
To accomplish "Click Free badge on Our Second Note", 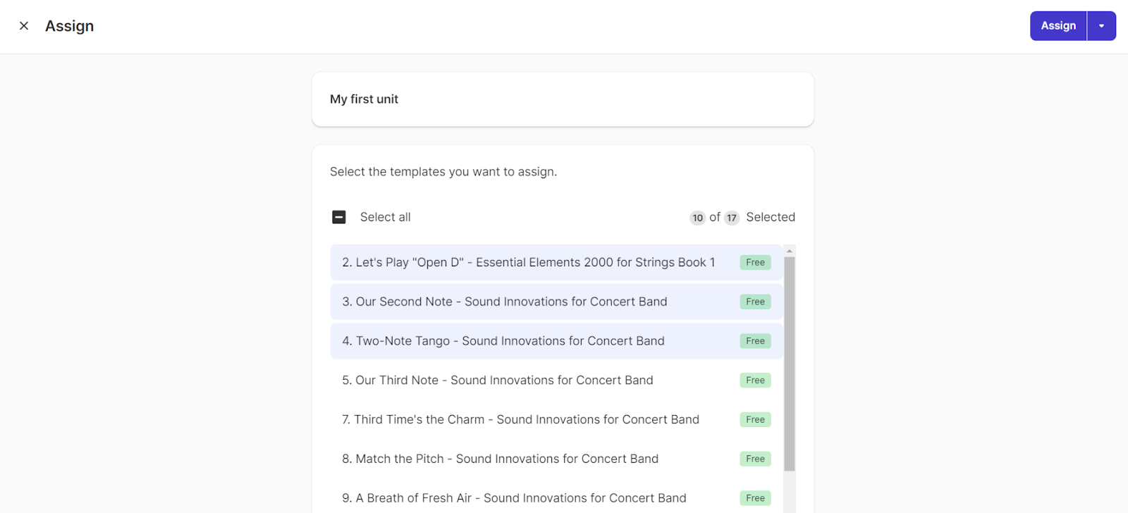I will [x=755, y=302].
